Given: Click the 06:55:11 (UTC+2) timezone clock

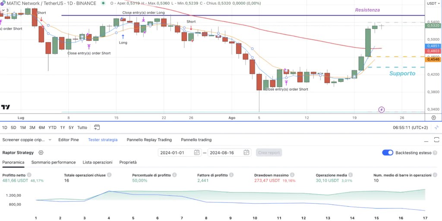Looking at the screenshot, I should pyautogui.click(x=410, y=127).
